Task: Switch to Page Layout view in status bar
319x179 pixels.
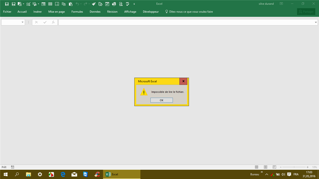Action: [x=265, y=167]
